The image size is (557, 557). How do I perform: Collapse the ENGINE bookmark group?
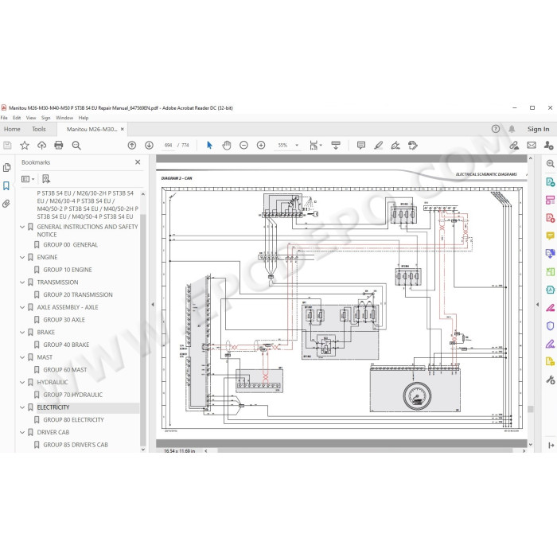click(x=22, y=257)
